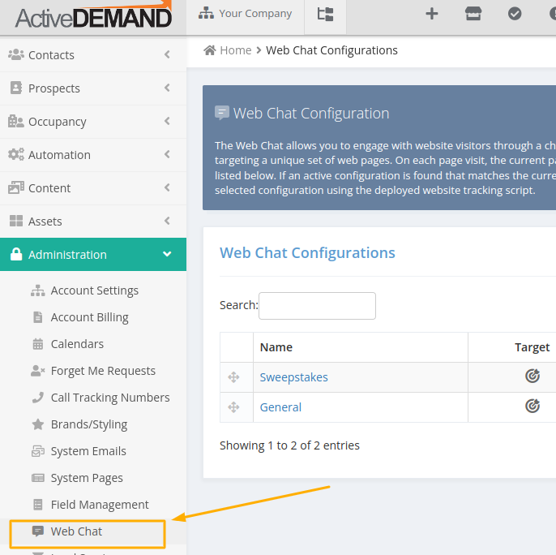Open Brands/Styling settings
The width and height of the screenshot is (556, 555).
pos(89,424)
